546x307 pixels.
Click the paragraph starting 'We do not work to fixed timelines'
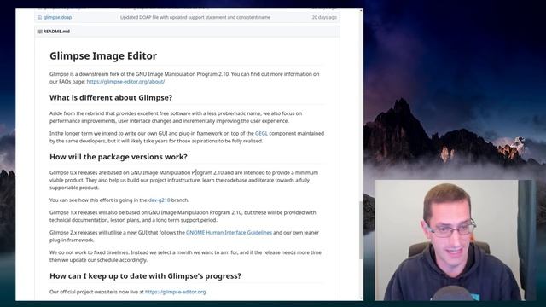(185, 256)
